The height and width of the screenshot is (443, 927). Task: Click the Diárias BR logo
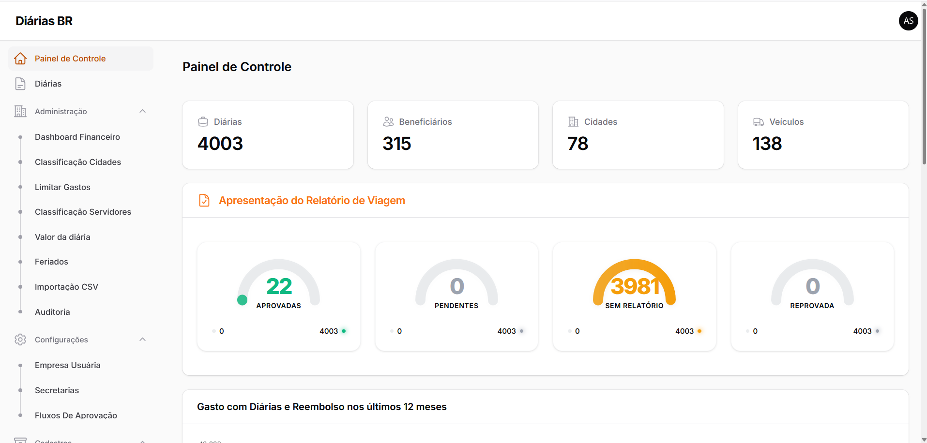[x=44, y=21]
